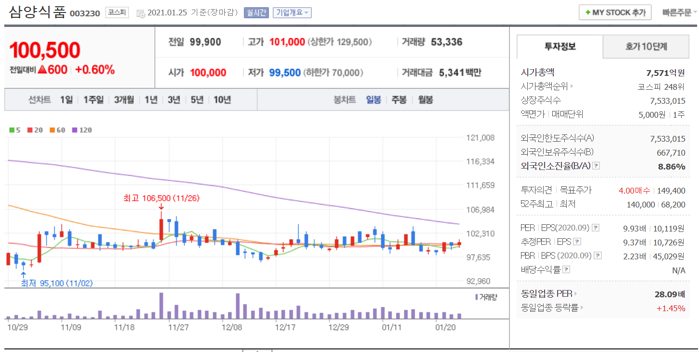Click the clock icon before the 2021.01.25 date
Screen dimensions: 699x352
point(140,13)
